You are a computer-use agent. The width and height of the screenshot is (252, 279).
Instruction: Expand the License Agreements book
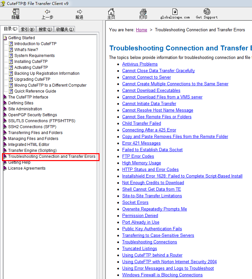coord(5,168)
